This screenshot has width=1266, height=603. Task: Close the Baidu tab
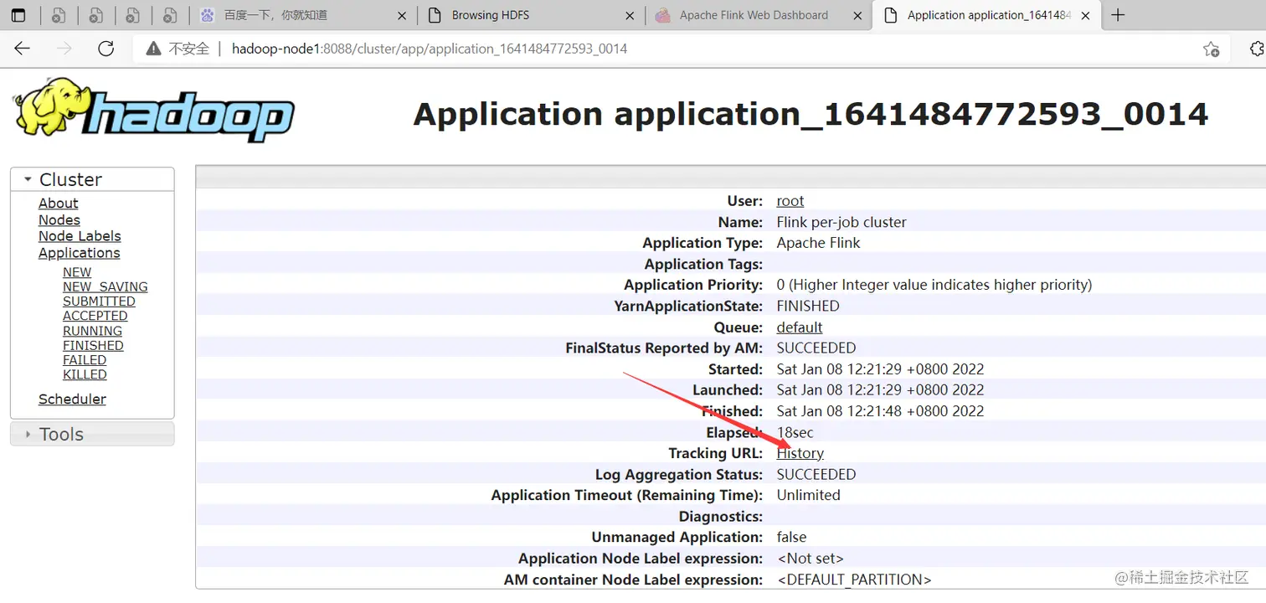[x=402, y=15]
